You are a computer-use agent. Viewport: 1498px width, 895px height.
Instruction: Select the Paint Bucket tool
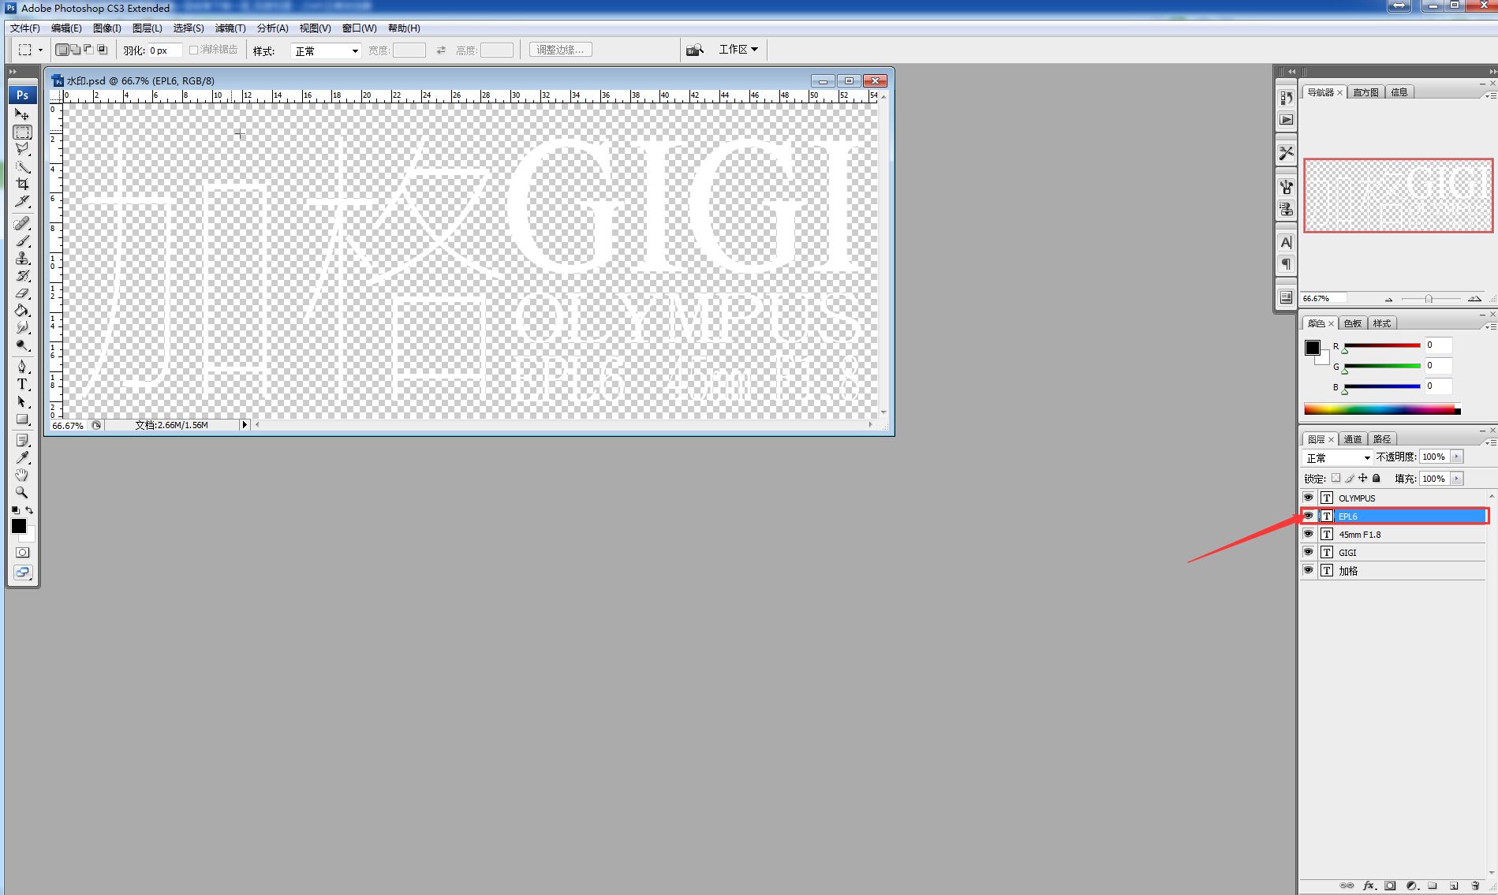pos(22,311)
